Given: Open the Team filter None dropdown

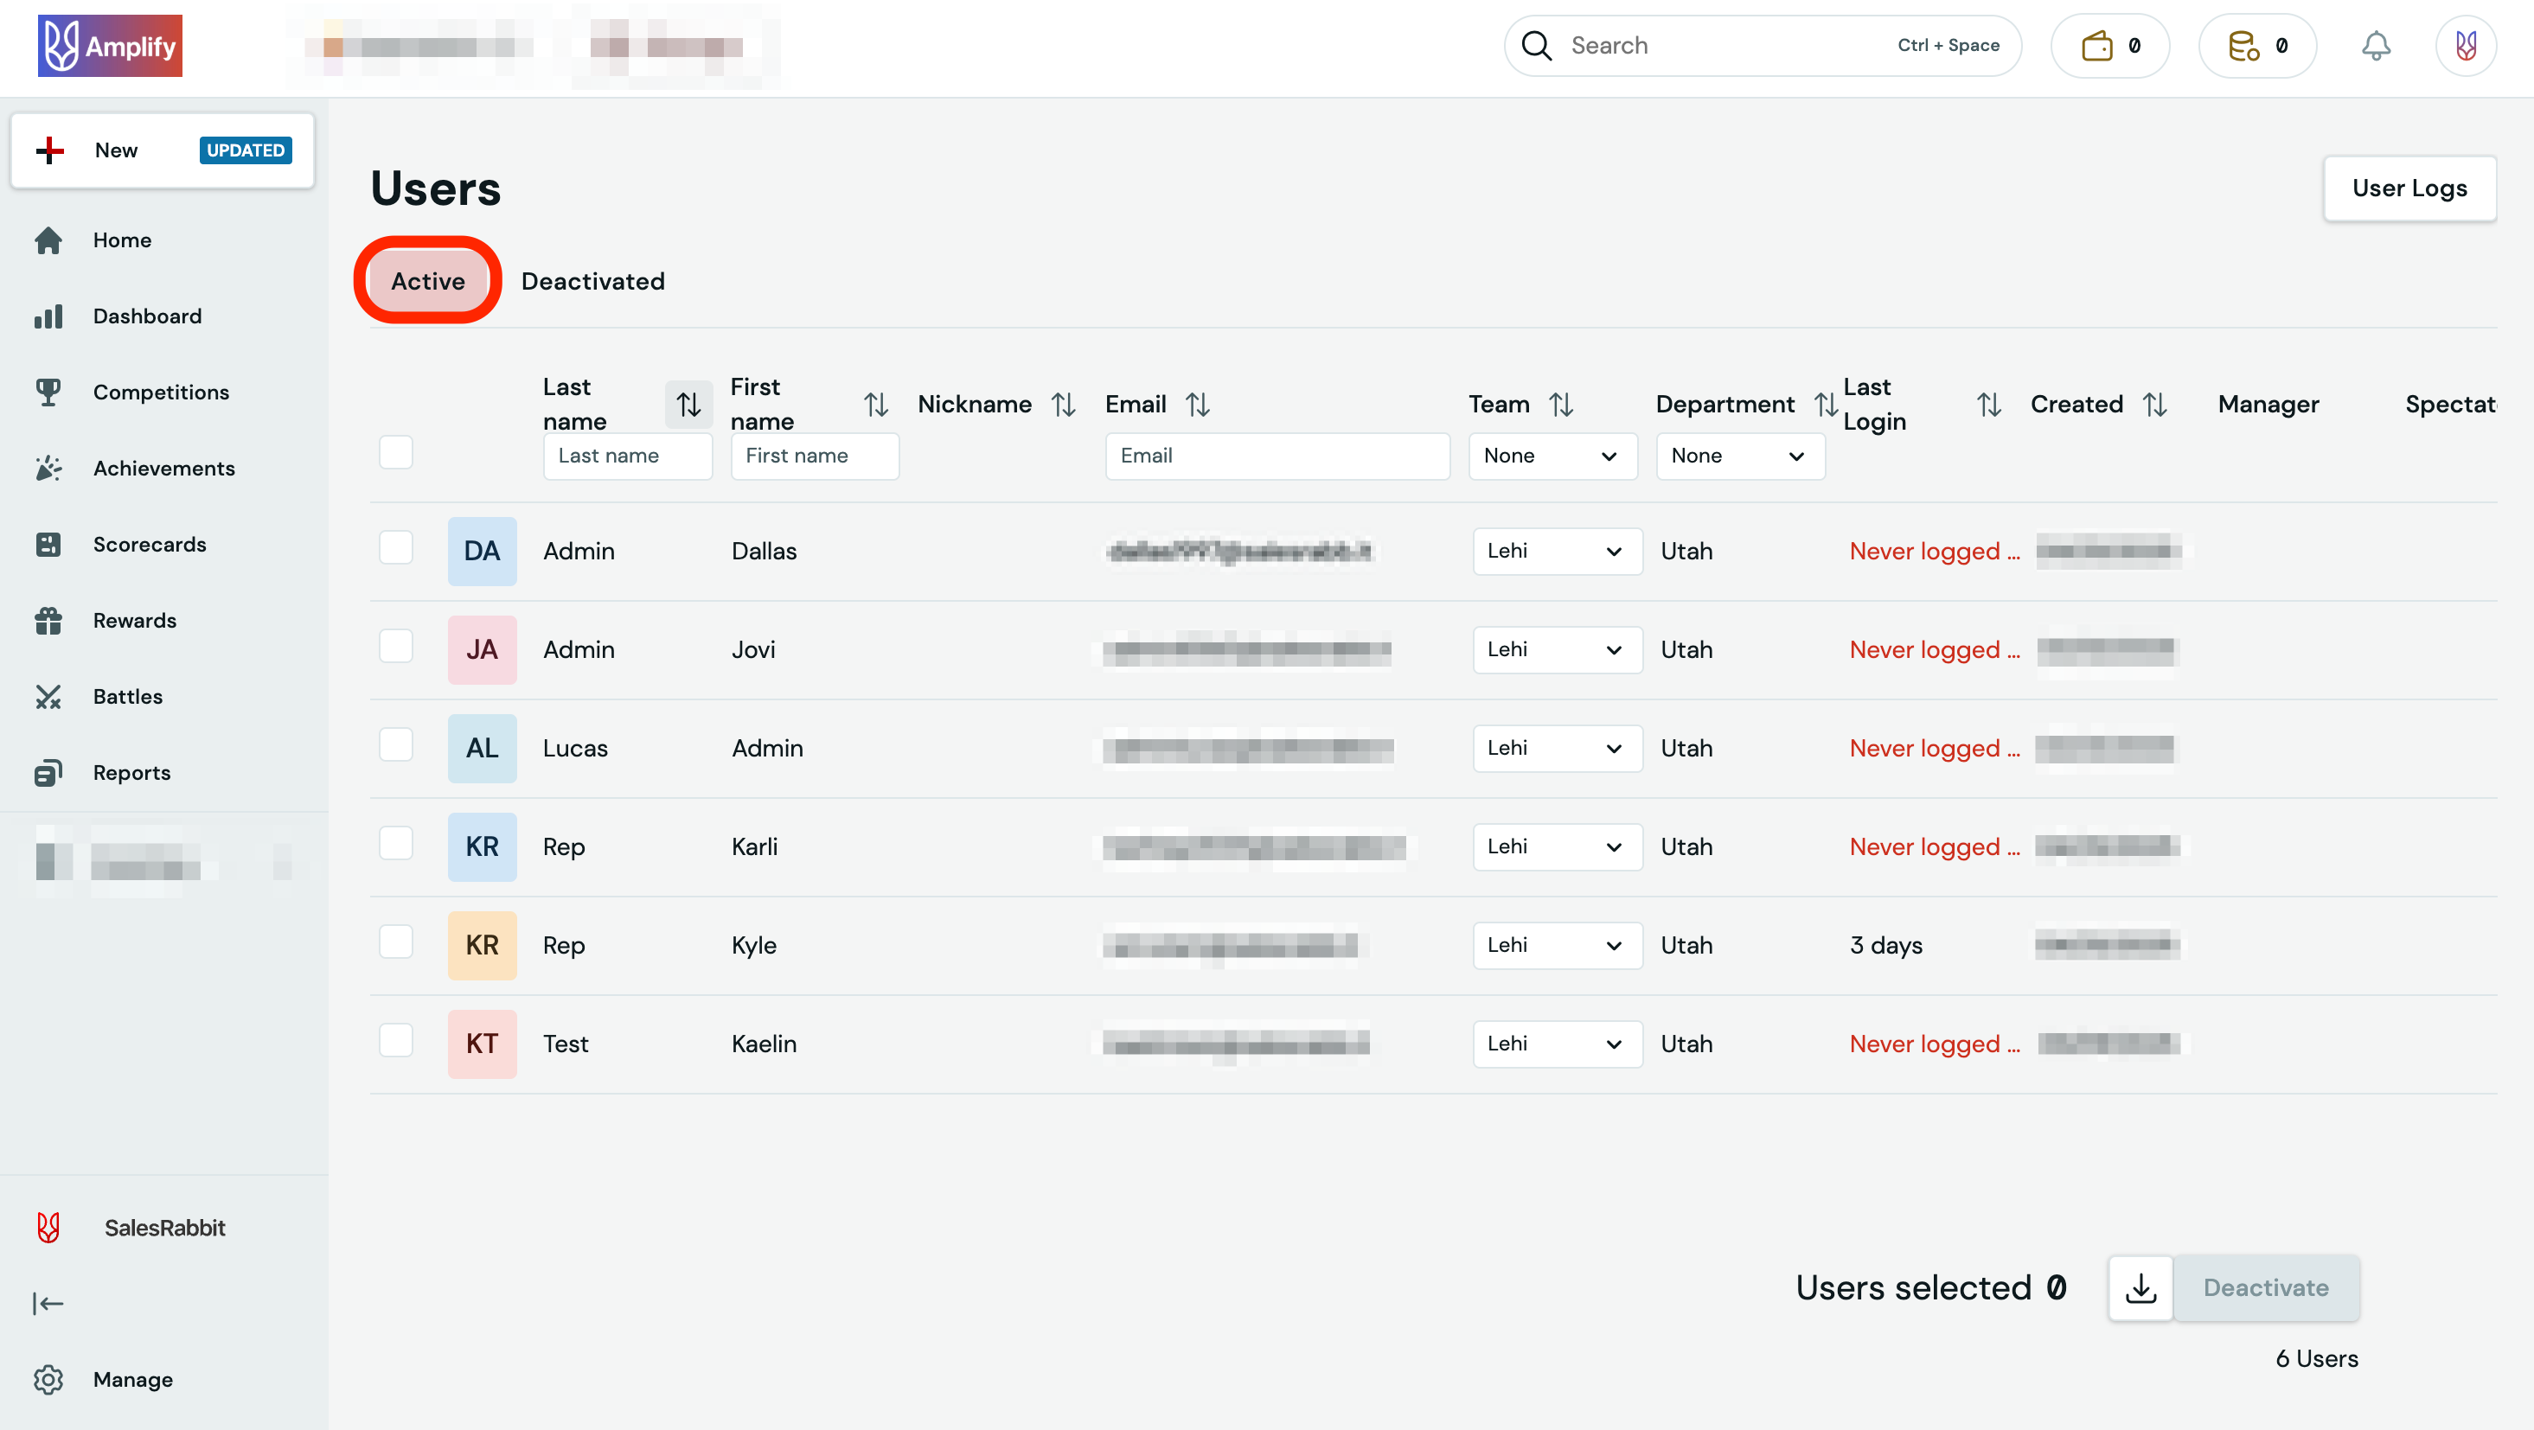Looking at the screenshot, I should 1552,456.
